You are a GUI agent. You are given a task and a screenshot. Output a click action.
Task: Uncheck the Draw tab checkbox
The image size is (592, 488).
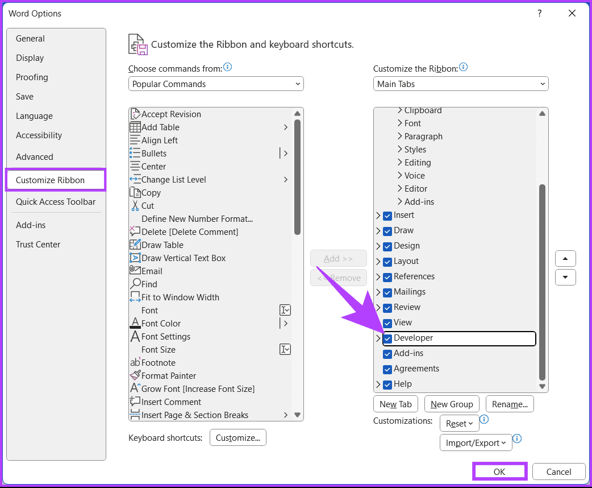[x=387, y=231]
